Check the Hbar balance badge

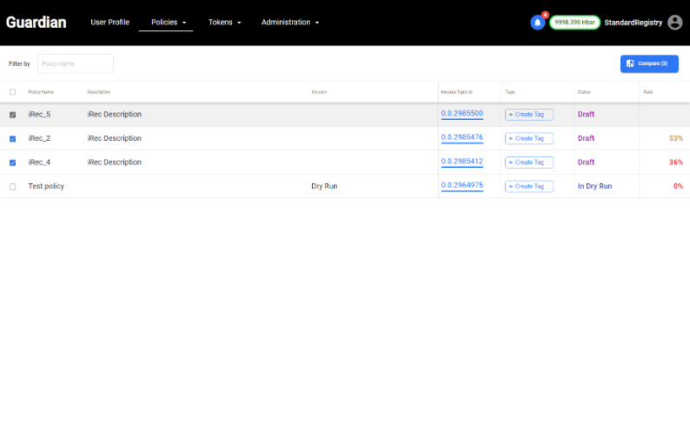[x=574, y=23]
